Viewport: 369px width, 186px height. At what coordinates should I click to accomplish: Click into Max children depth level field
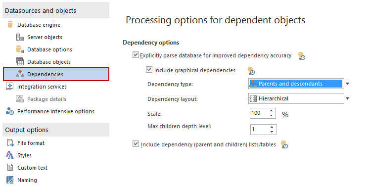coord(260,129)
